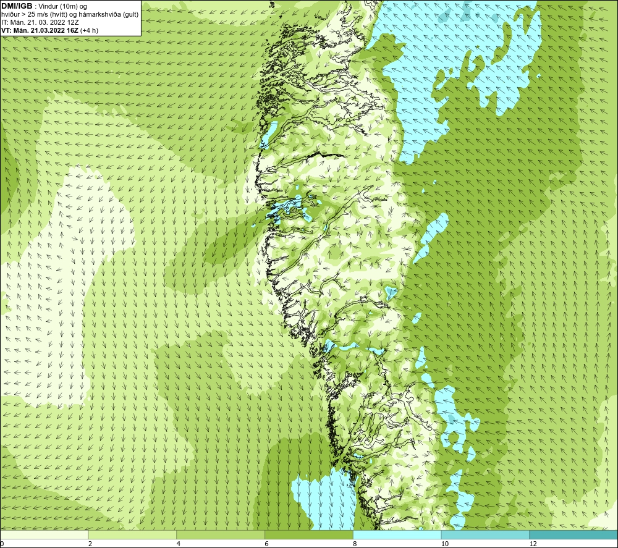
Task: Click the 2-4 m/s light green legend swatch
Action: (x=132, y=534)
